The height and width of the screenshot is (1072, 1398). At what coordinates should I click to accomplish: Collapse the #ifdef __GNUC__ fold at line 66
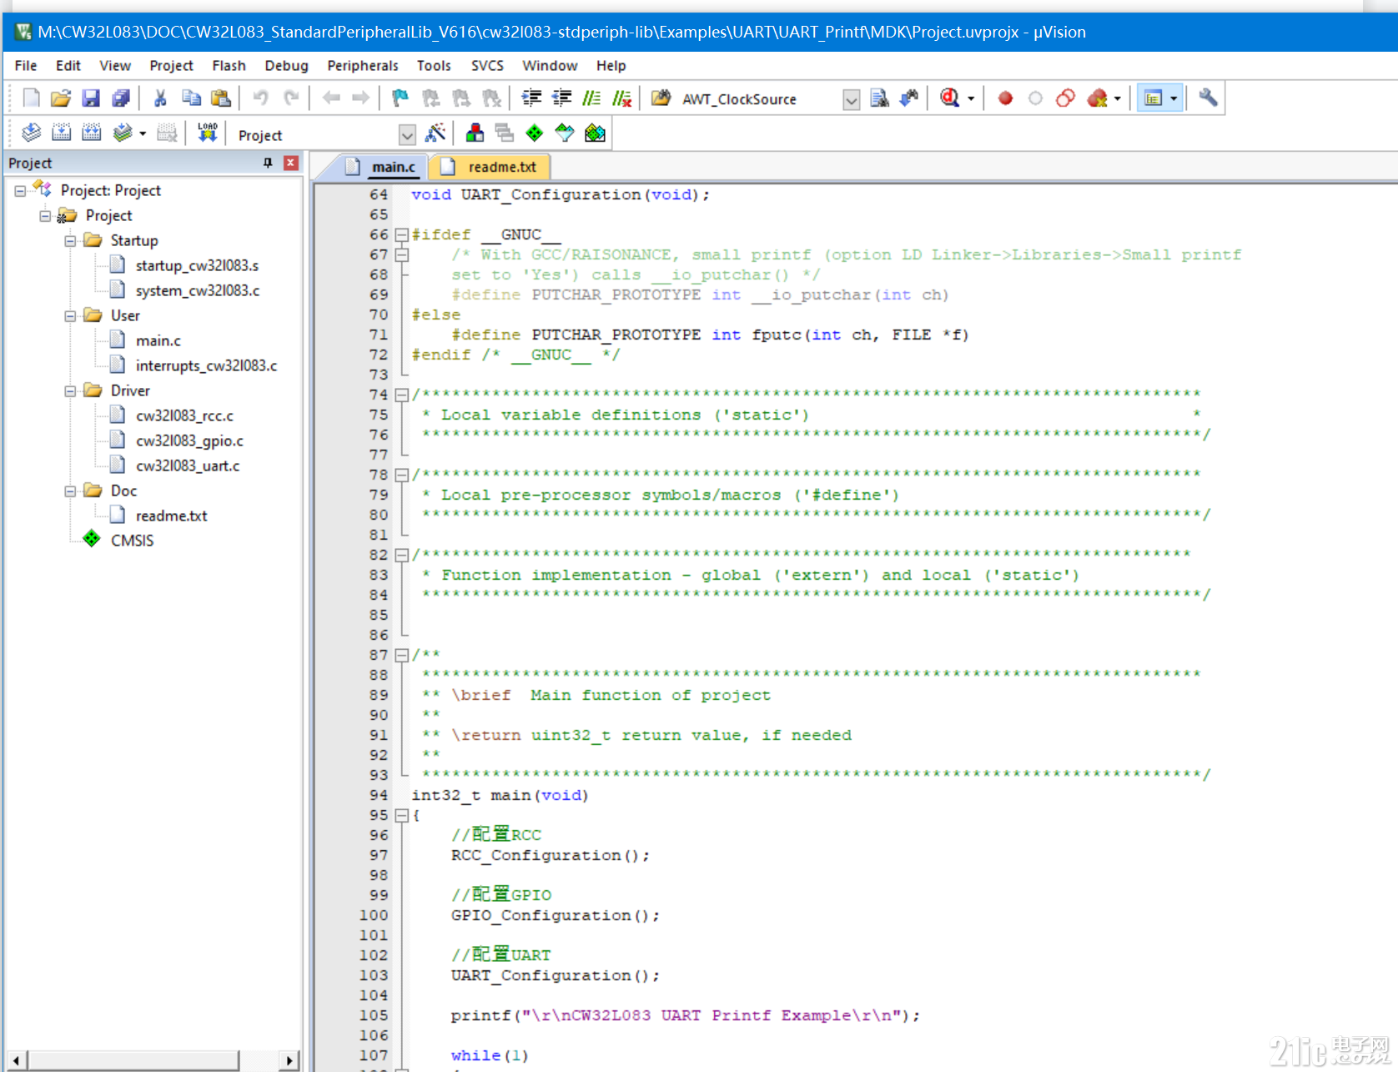click(x=401, y=235)
